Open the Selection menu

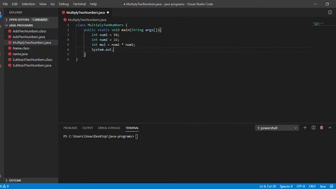[28, 4]
